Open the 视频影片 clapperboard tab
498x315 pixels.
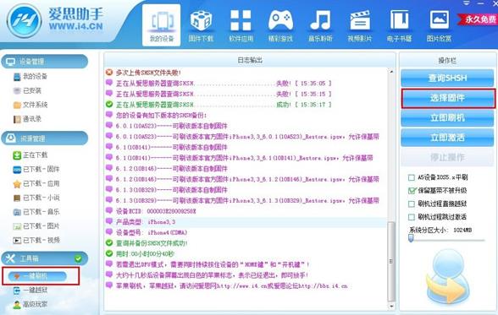360,26
